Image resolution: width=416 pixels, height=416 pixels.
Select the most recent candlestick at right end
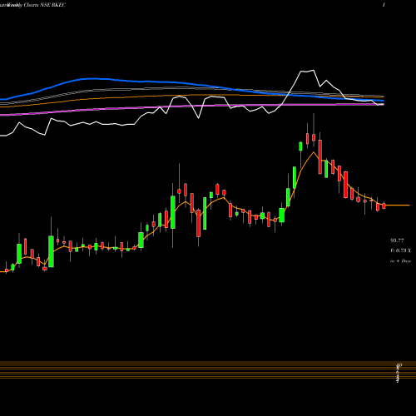coord(384,206)
